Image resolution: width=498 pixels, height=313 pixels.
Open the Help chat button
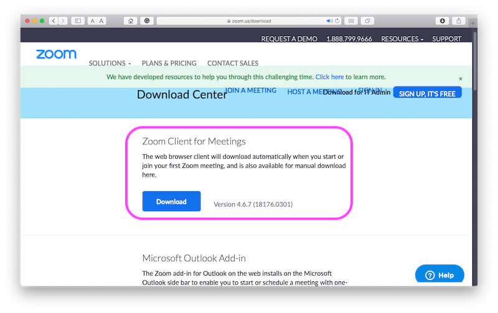(x=439, y=274)
